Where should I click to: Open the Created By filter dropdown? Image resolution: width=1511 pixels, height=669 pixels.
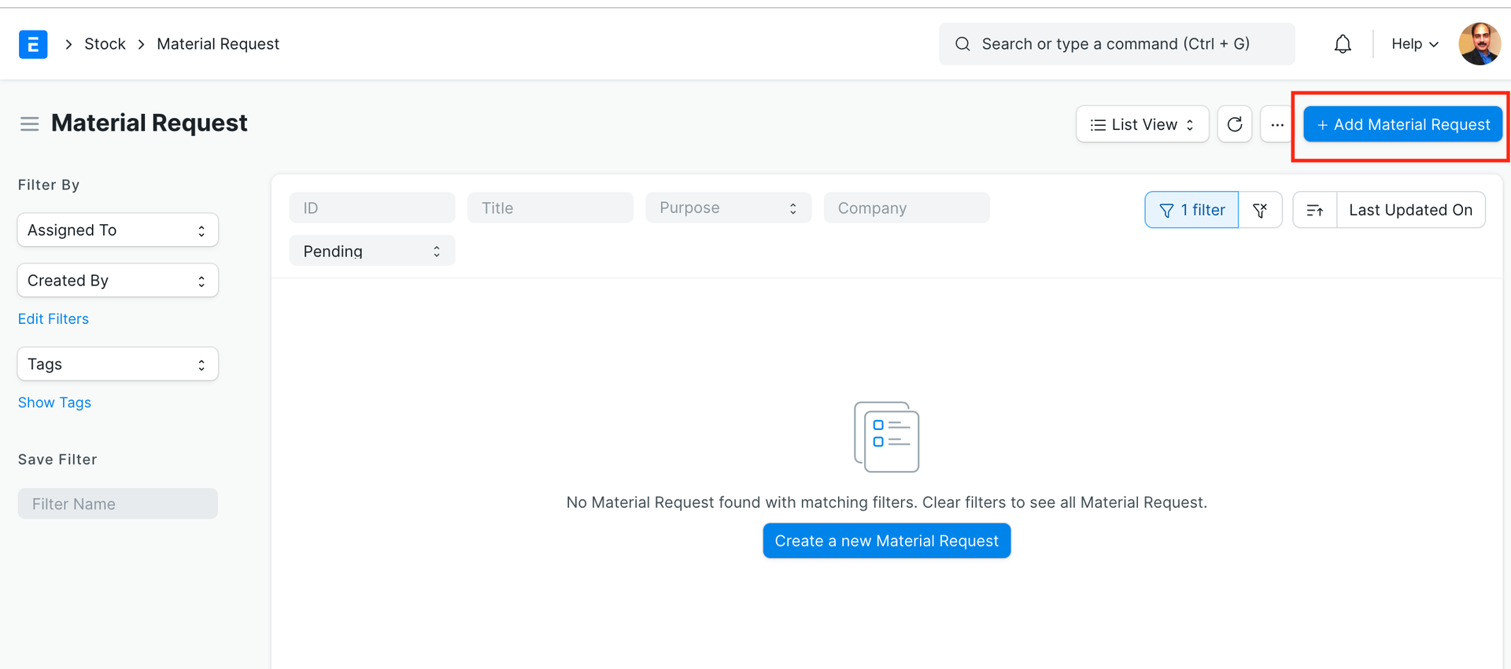coord(118,281)
